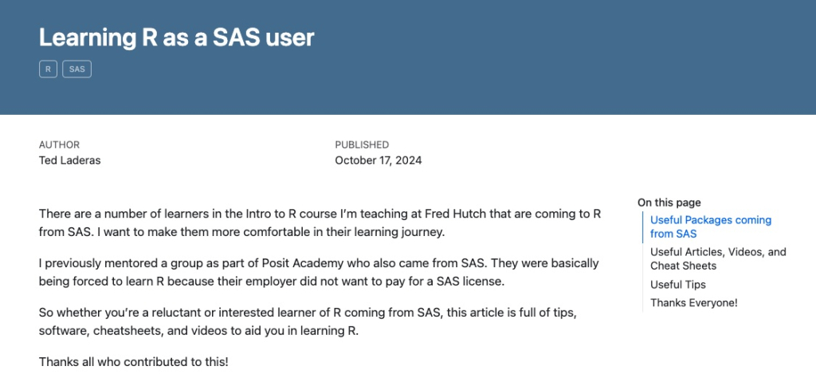Click the PUBLISHED label

[x=362, y=145]
